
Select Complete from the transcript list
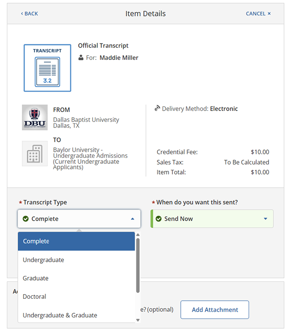coord(76,241)
